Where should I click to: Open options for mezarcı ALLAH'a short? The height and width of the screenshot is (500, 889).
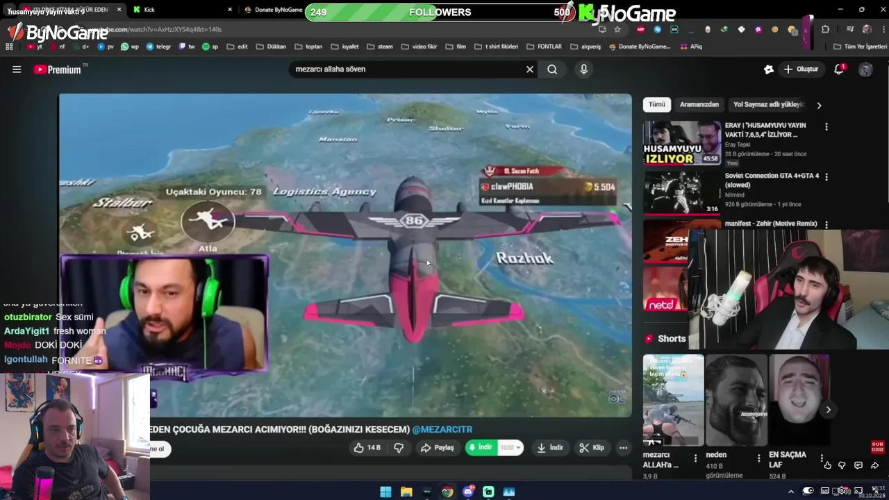tap(695, 458)
